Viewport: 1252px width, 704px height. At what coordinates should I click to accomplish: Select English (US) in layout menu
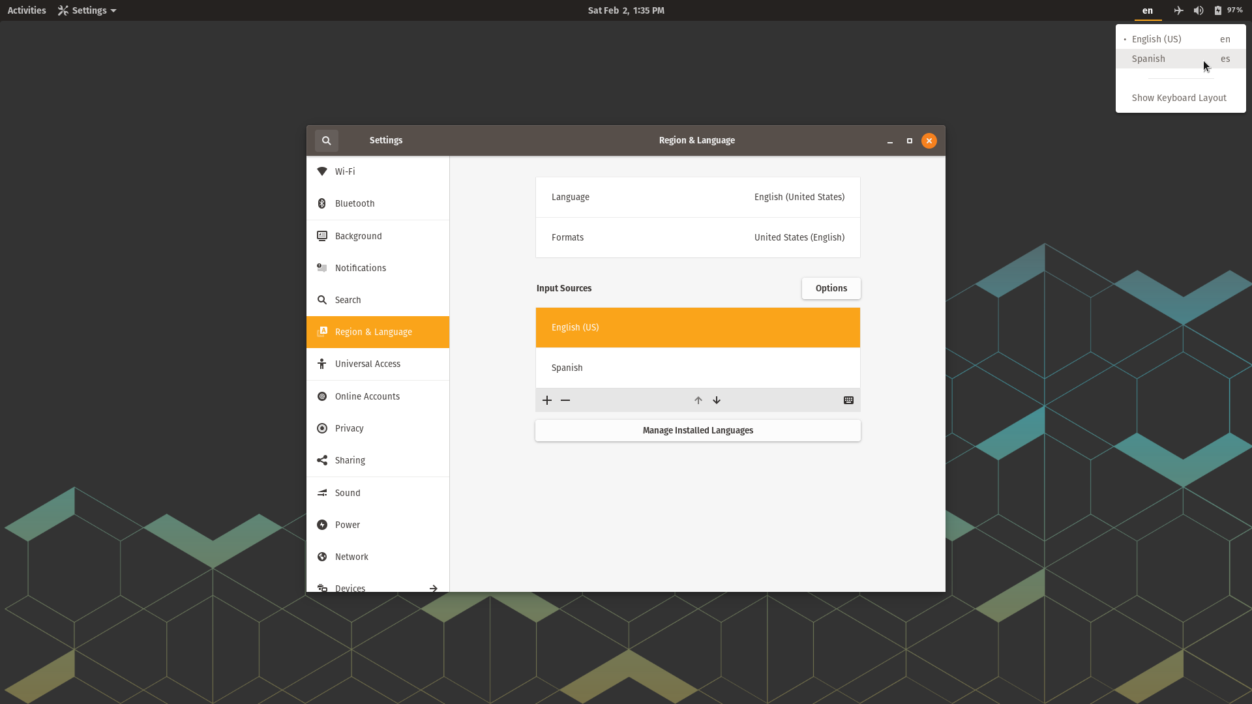1156,39
